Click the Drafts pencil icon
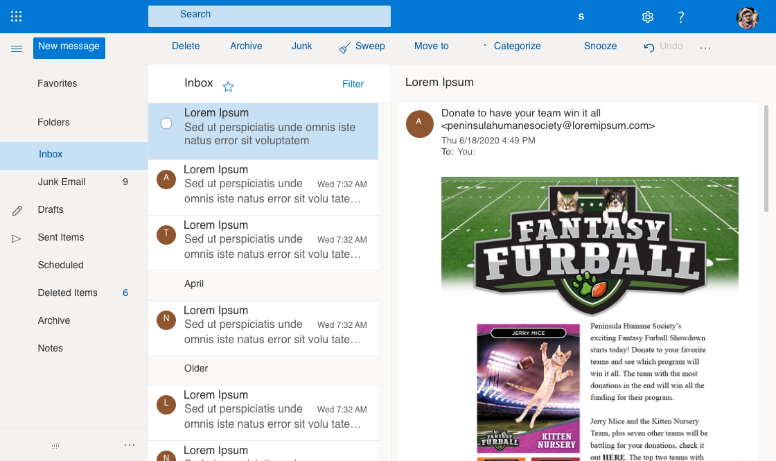 tap(17, 211)
